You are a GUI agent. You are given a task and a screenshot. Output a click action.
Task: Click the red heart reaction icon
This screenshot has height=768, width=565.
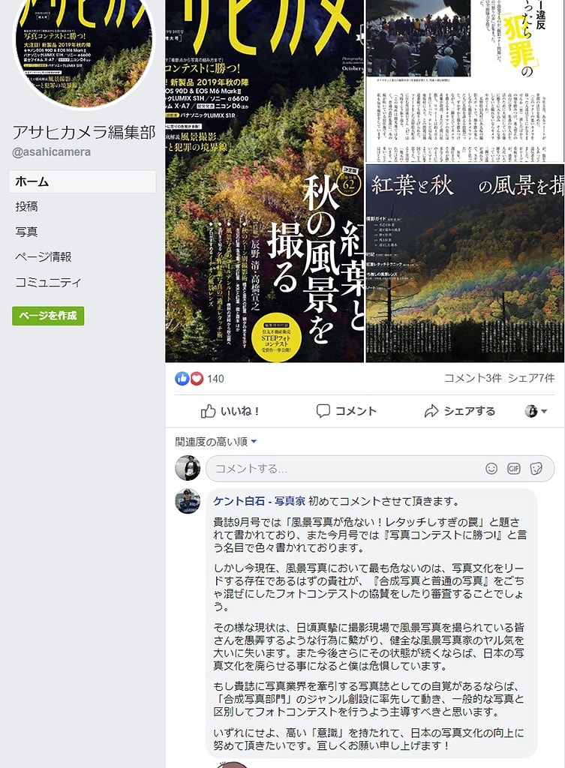click(197, 378)
